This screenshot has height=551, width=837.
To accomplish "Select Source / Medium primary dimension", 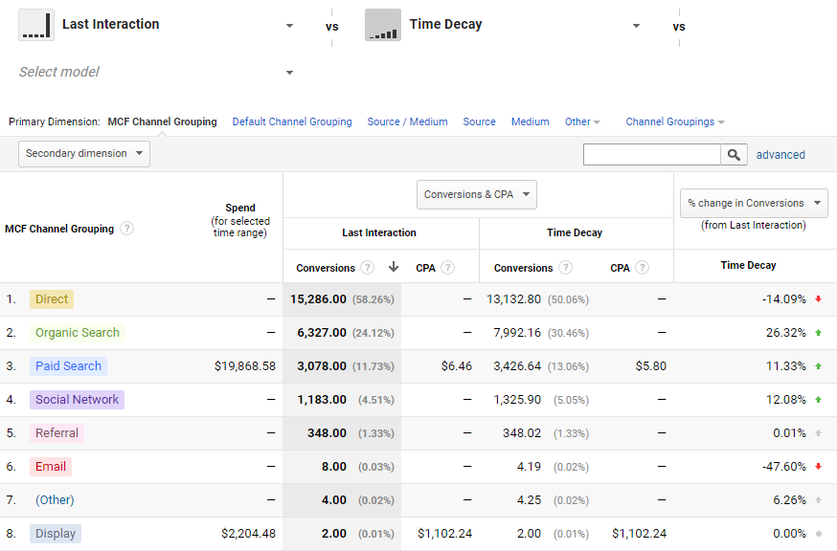I will [407, 121].
